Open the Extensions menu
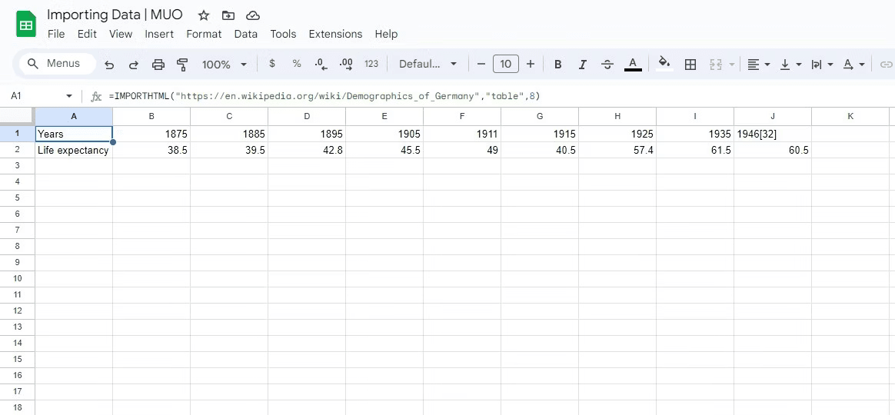 click(x=335, y=34)
